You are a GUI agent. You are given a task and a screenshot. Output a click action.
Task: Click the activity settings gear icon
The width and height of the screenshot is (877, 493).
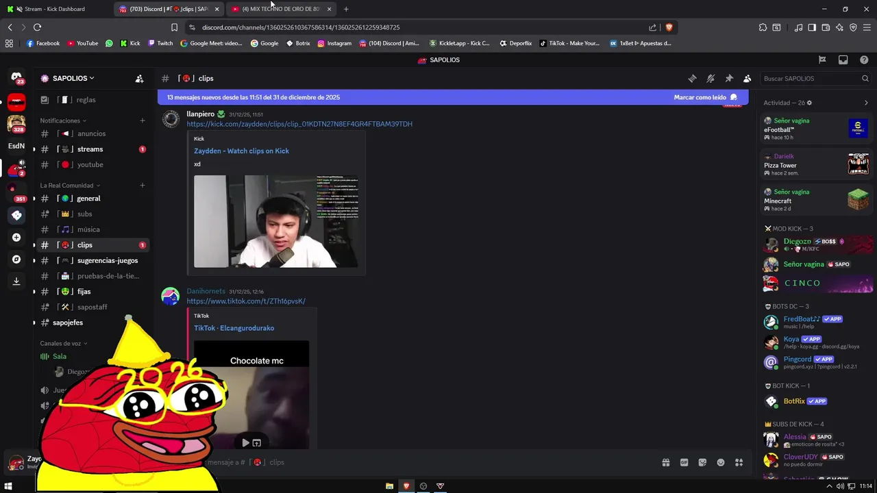coord(809,103)
